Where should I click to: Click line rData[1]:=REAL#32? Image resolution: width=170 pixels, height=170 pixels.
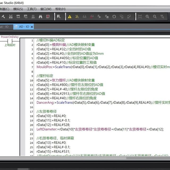(x=64, y=49)
